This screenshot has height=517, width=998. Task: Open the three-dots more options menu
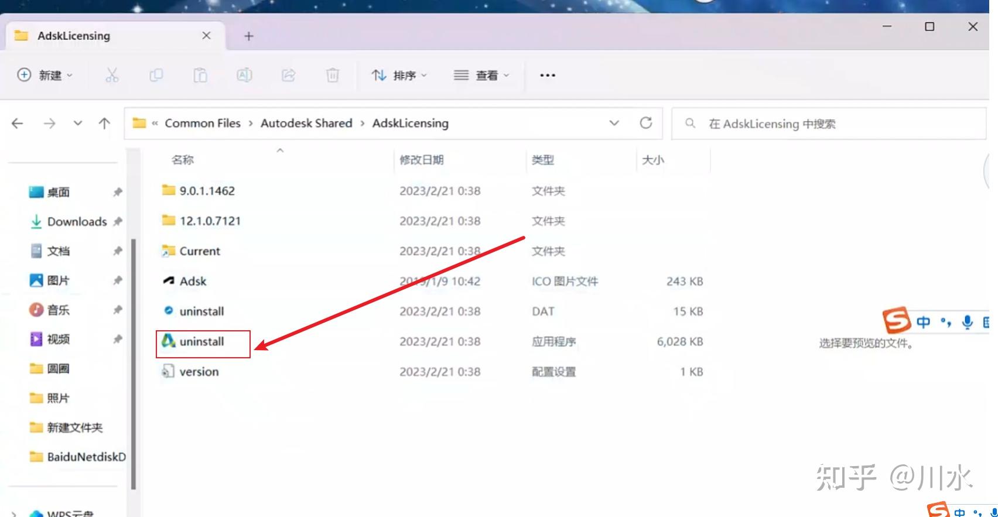pos(548,75)
